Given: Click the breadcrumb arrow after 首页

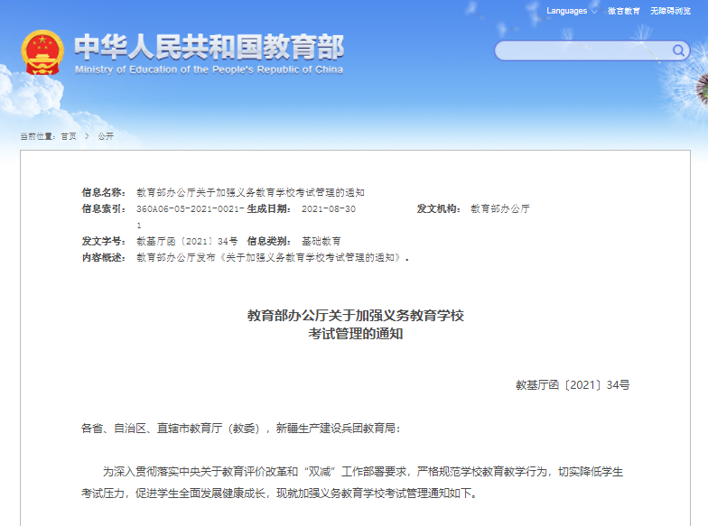Looking at the screenshot, I should [x=87, y=135].
